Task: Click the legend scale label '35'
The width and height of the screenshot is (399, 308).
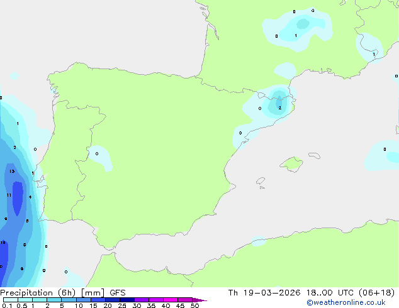Action: (x=151, y=305)
